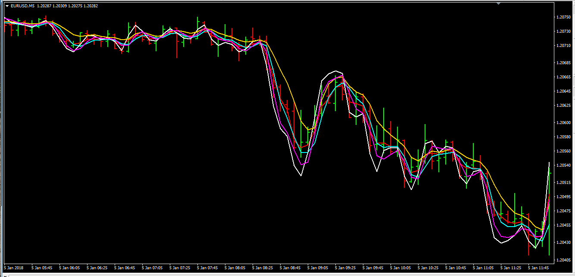Click the 1.20515 price scale label
Viewport: 575px width, 277px height.
(563, 183)
